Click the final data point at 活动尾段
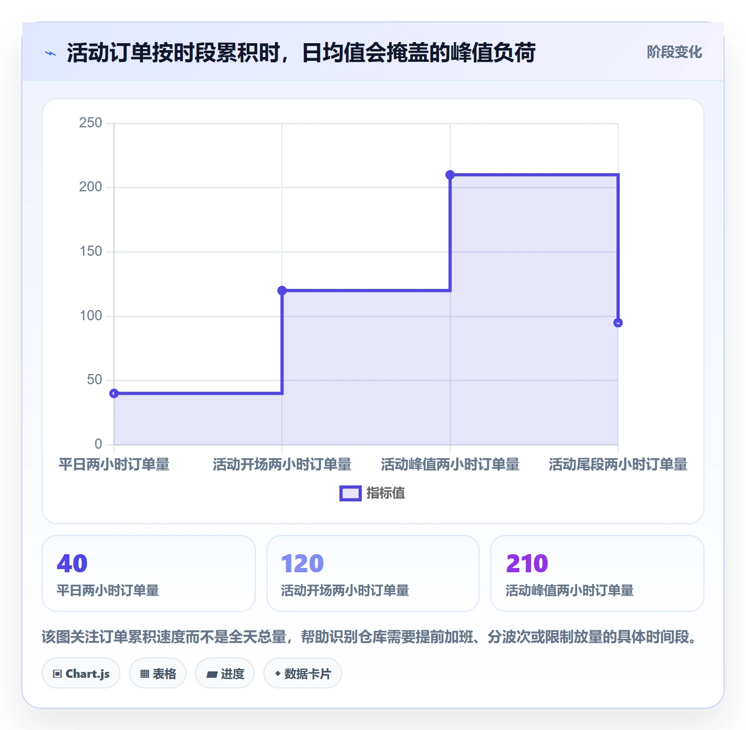The height and width of the screenshot is (730, 746). click(x=618, y=322)
